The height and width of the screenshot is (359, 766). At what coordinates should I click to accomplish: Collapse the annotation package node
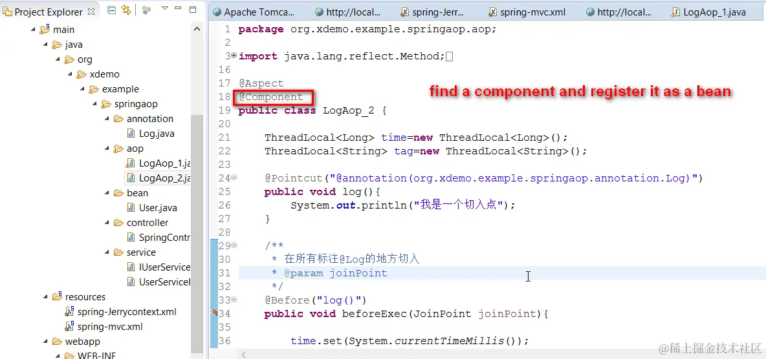(107, 119)
